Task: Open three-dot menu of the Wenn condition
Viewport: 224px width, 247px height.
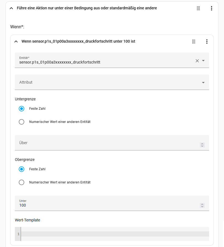Action: click(207, 42)
